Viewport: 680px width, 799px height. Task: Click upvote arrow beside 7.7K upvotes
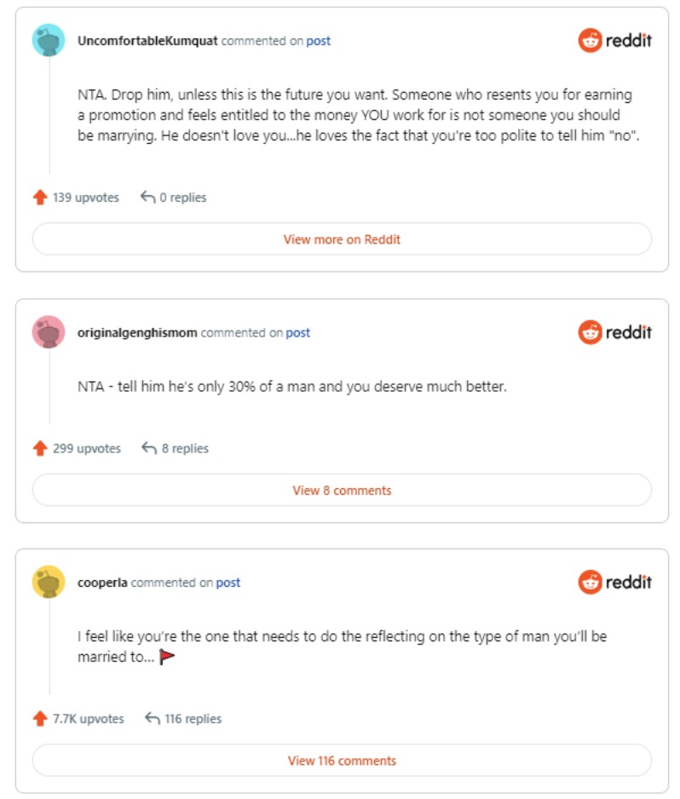[39, 719]
